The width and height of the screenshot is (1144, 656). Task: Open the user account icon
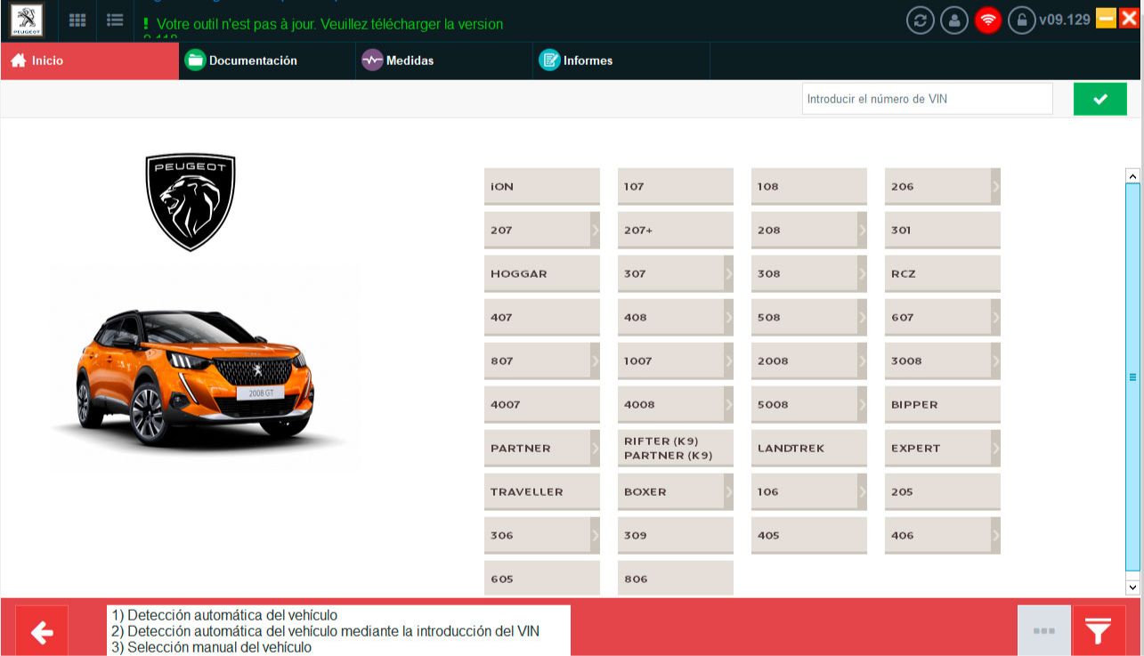(x=954, y=20)
